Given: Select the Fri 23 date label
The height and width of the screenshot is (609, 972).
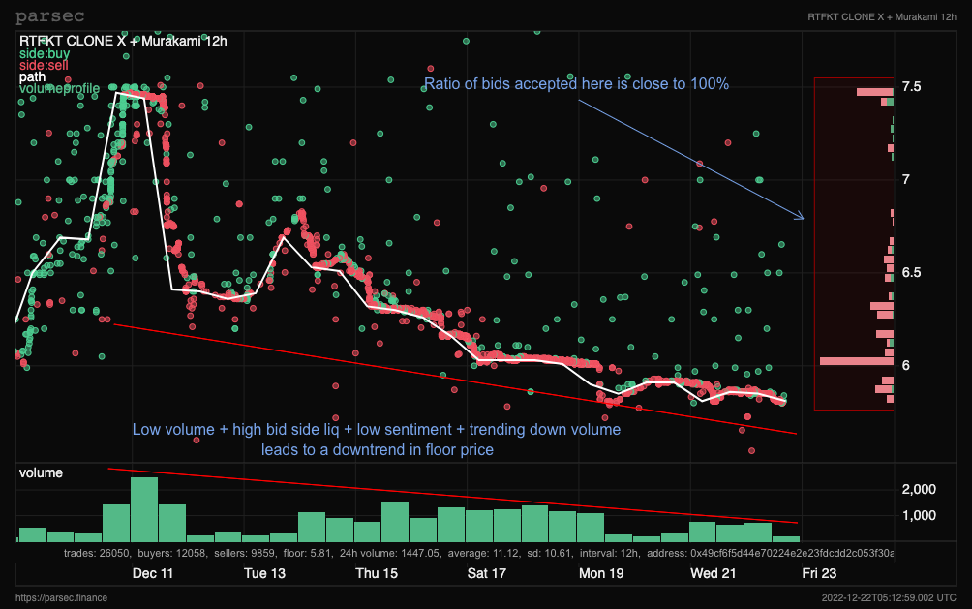Looking at the screenshot, I should [x=819, y=573].
